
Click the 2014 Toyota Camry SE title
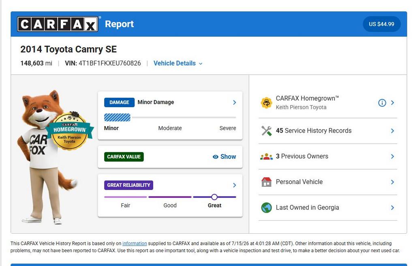(x=68, y=49)
